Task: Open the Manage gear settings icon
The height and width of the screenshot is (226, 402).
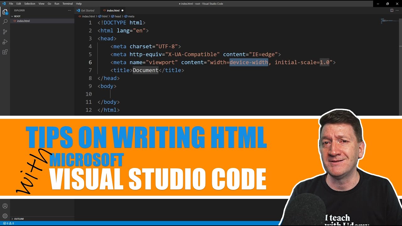Action: (5, 216)
